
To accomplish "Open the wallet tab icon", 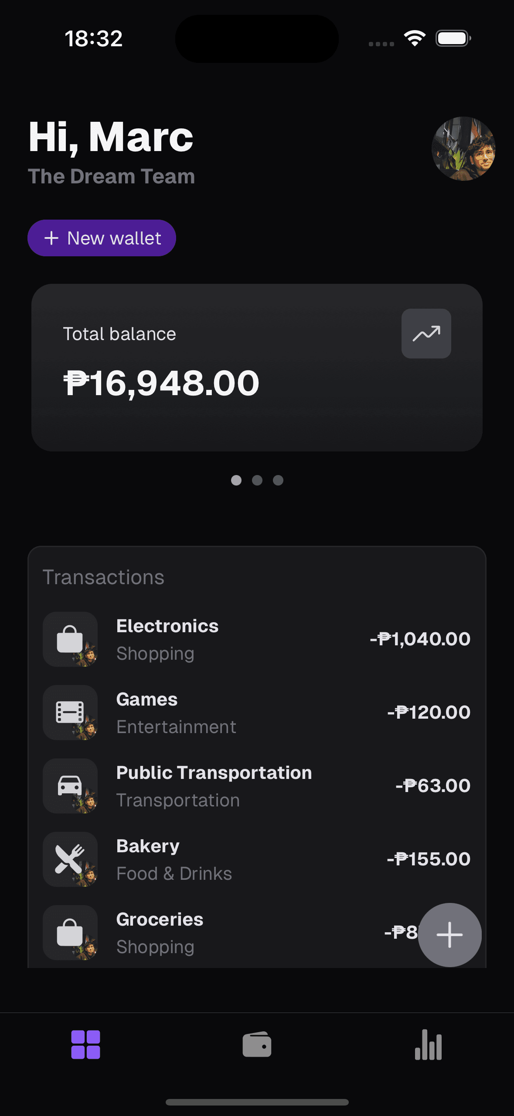I will [257, 1044].
